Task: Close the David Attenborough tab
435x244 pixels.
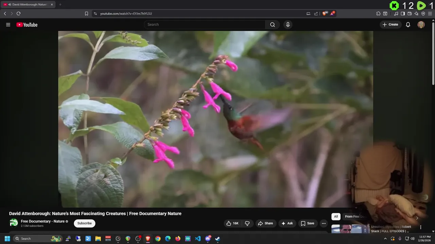Action: (52, 4)
